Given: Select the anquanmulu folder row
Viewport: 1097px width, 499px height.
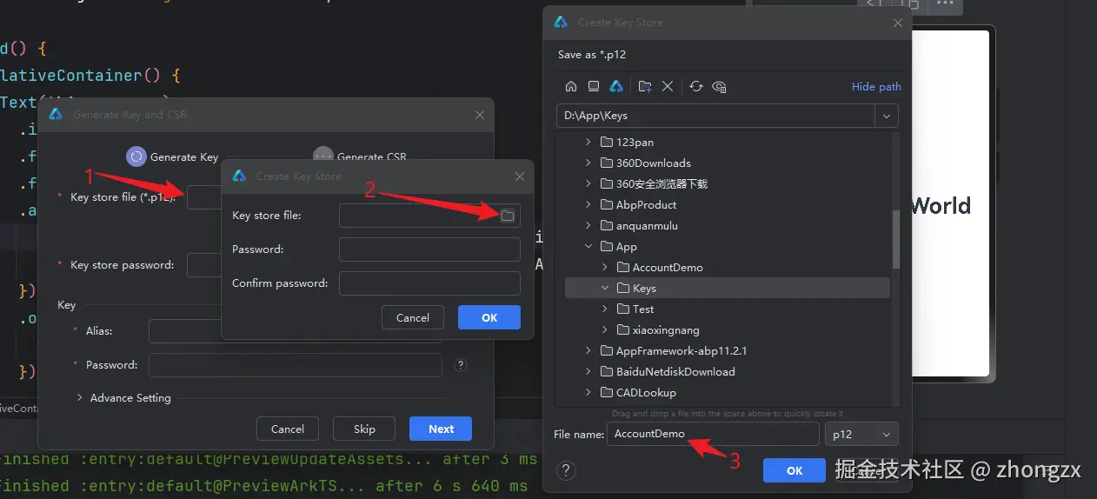Looking at the screenshot, I should (x=728, y=226).
